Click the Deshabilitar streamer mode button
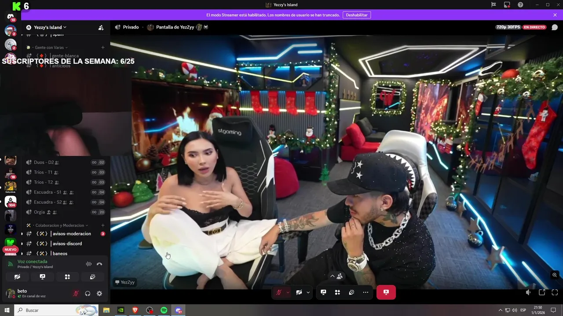 [x=357, y=15]
